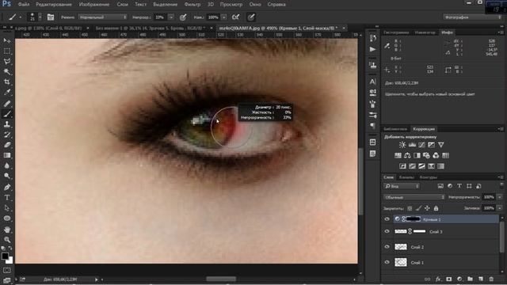The width and height of the screenshot is (507, 285).
Task: Add a Brightness/Contrast adjustment
Action: coord(402,145)
